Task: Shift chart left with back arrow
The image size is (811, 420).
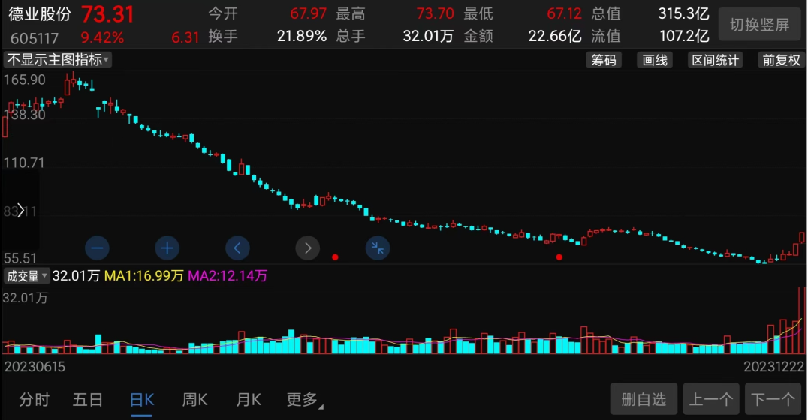Action: (x=237, y=248)
